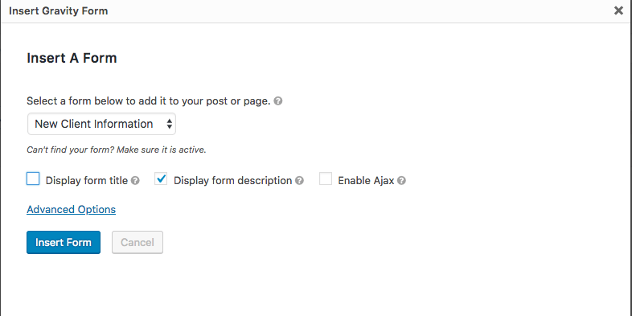Image resolution: width=632 pixels, height=316 pixels.
Task: Click the Cancel button
Action: (x=137, y=242)
